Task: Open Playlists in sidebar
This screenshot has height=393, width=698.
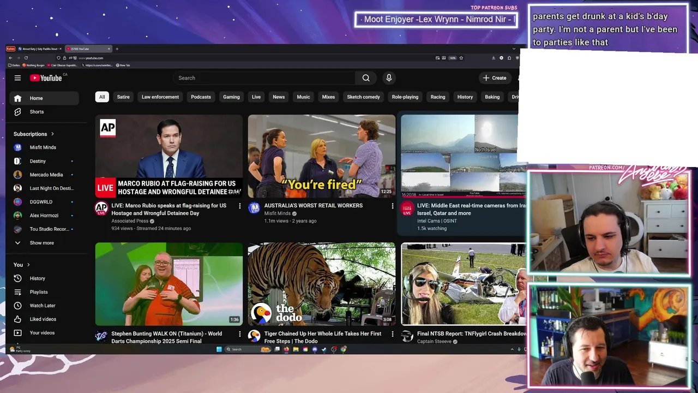Action: [x=44, y=292]
